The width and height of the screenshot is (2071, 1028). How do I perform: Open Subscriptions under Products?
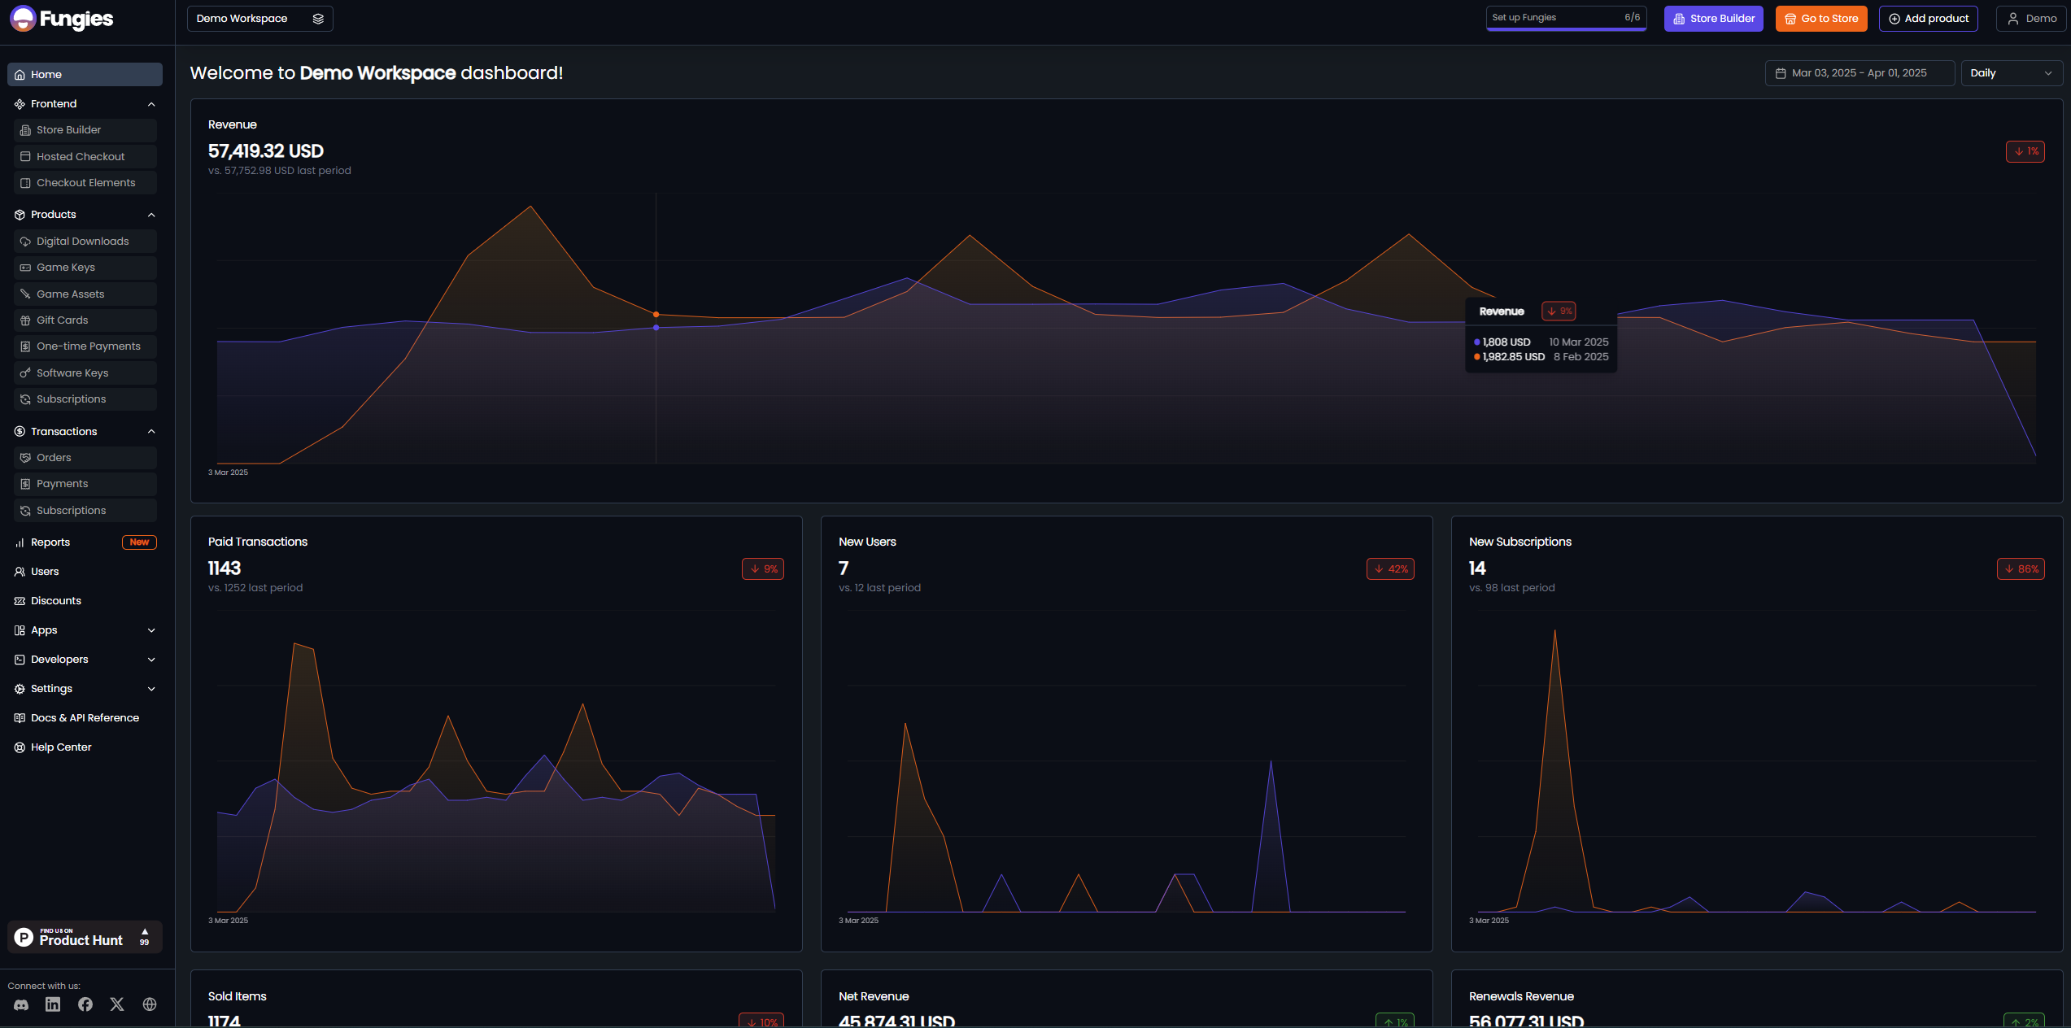pyautogui.click(x=85, y=399)
